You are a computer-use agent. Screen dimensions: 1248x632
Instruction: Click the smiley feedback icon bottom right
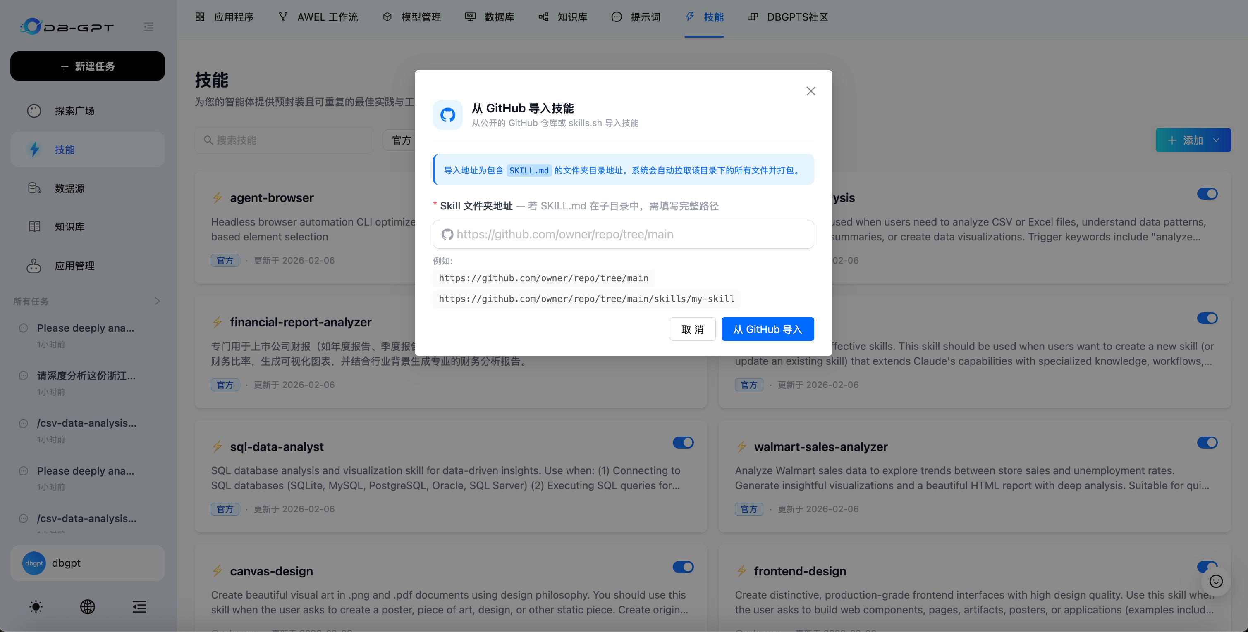[1216, 581]
